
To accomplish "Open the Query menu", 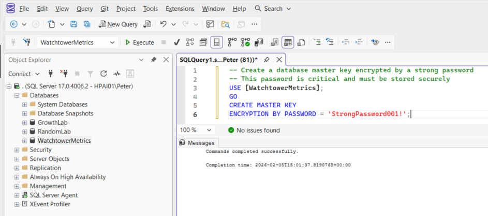I will 84,9.
